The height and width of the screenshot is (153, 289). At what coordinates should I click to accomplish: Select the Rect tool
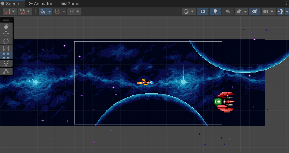click(6, 56)
